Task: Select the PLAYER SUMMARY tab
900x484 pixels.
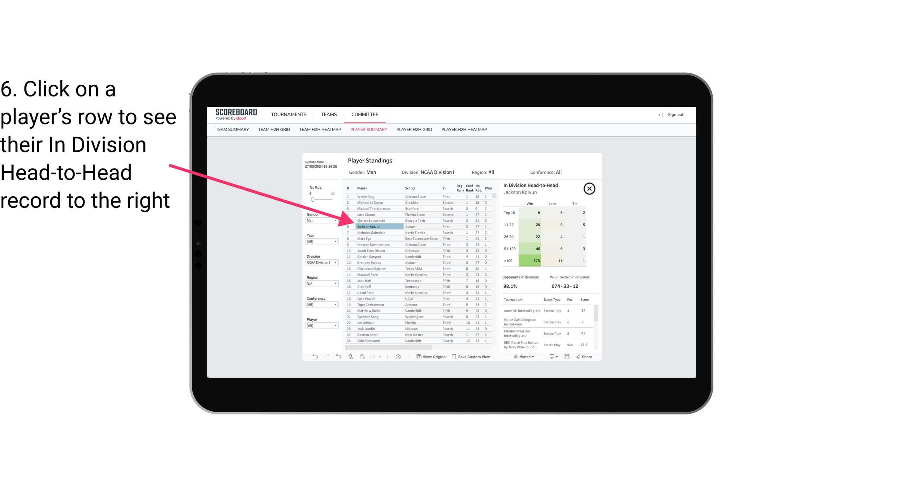Action: click(368, 130)
